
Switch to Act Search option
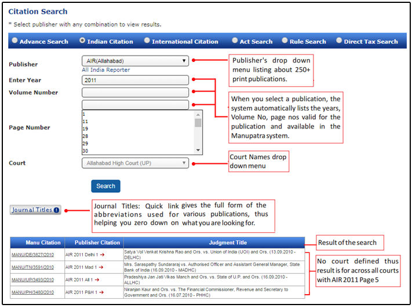coord(235,41)
